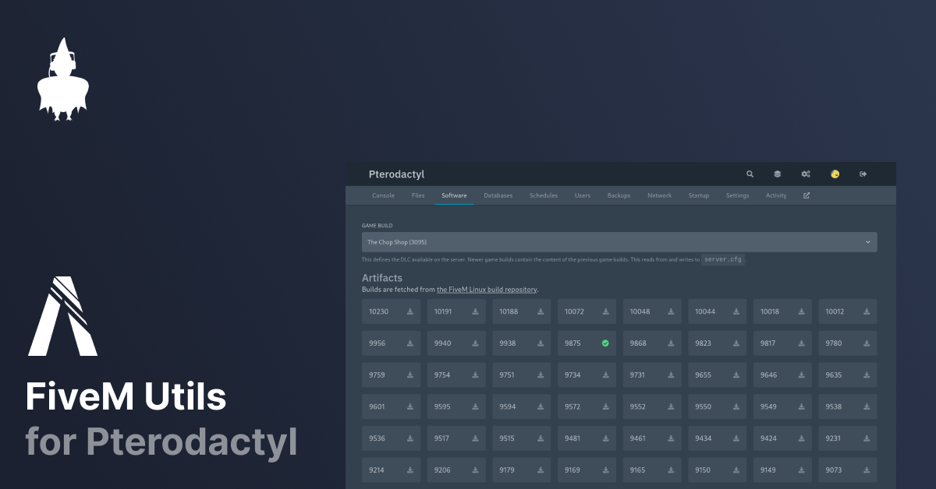Click the Pterodactyl panel title
936x489 pixels.
pyautogui.click(x=396, y=174)
